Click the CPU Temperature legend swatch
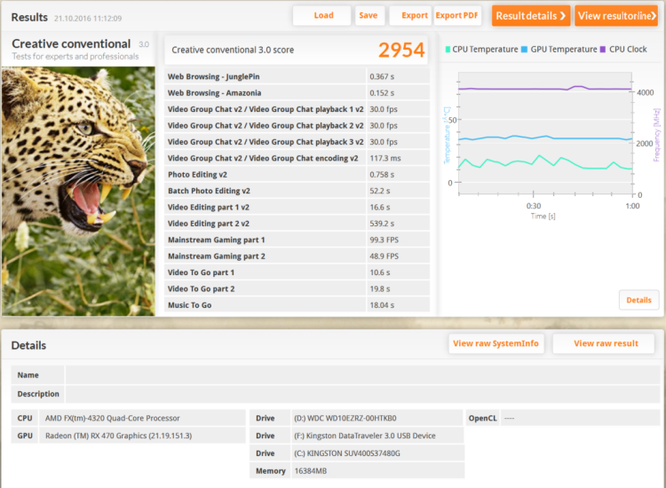 click(448, 49)
